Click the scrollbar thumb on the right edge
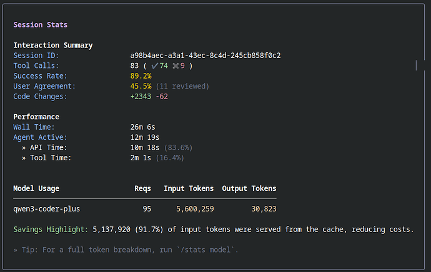Image resolution: width=431 pixels, height=272 pixels. 415,65
